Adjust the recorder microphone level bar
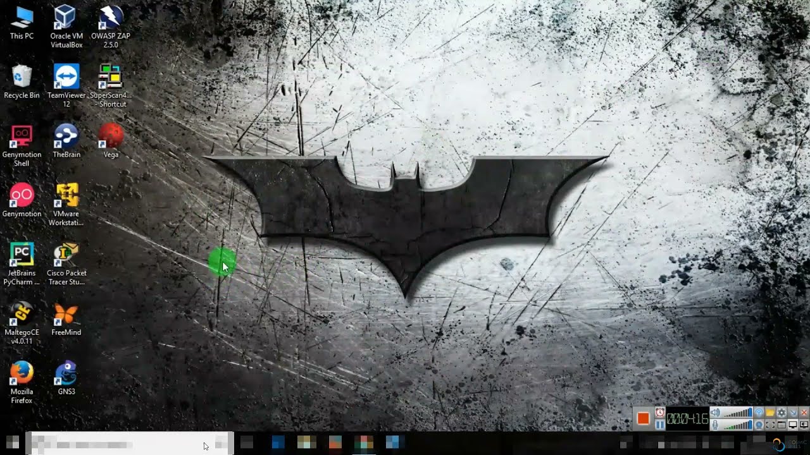Screen dimensions: 810x455 click(x=737, y=425)
